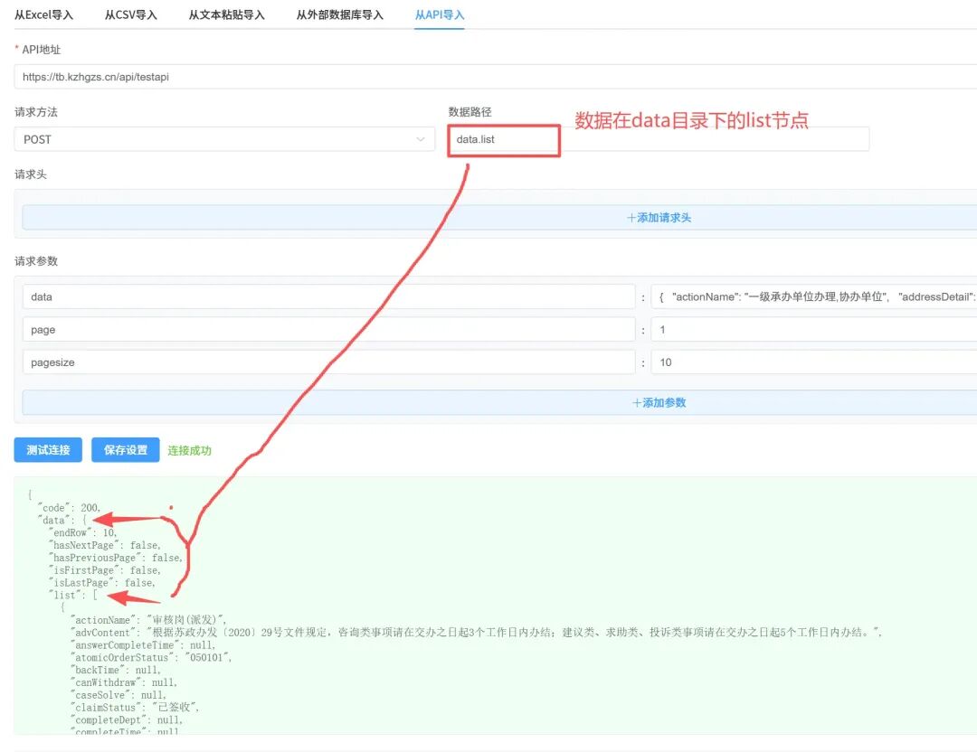Click the page value field showing 1
This screenshot has width=977, height=752.
pos(814,329)
